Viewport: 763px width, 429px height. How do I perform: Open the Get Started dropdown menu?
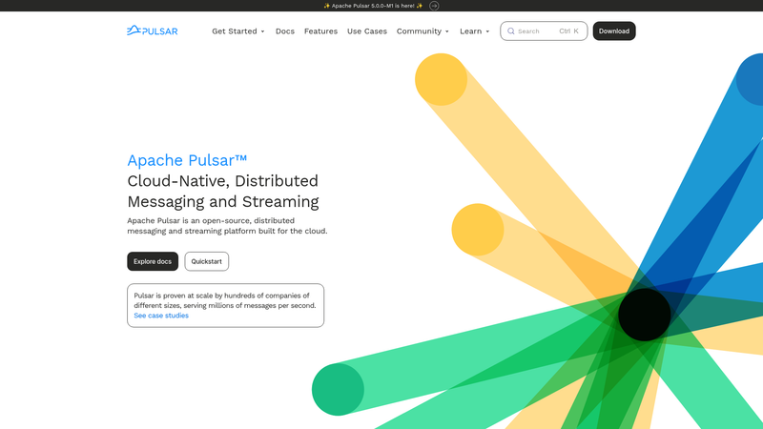coord(237,31)
